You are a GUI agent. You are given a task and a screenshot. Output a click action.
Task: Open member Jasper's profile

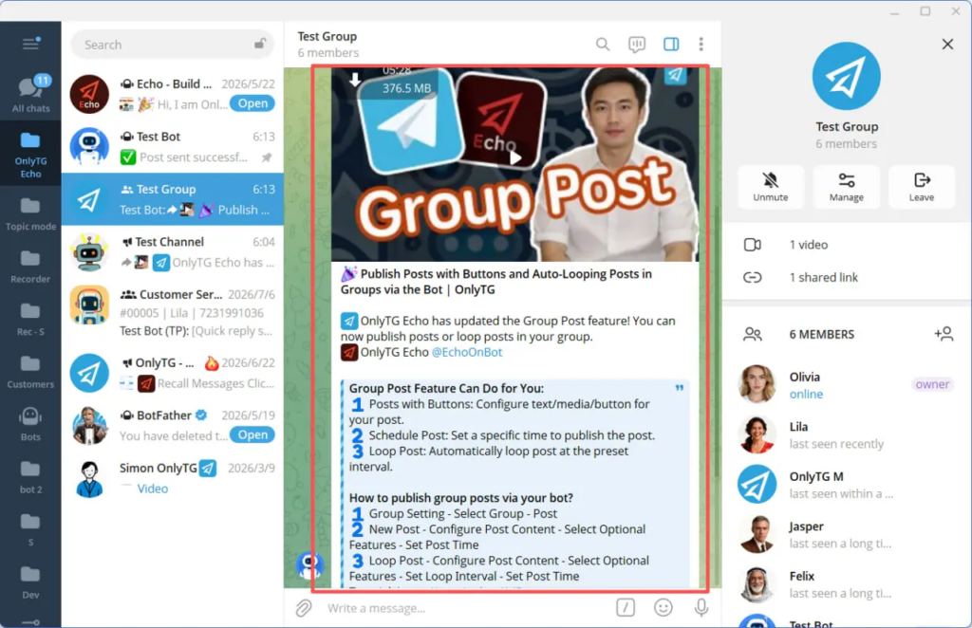point(847,534)
